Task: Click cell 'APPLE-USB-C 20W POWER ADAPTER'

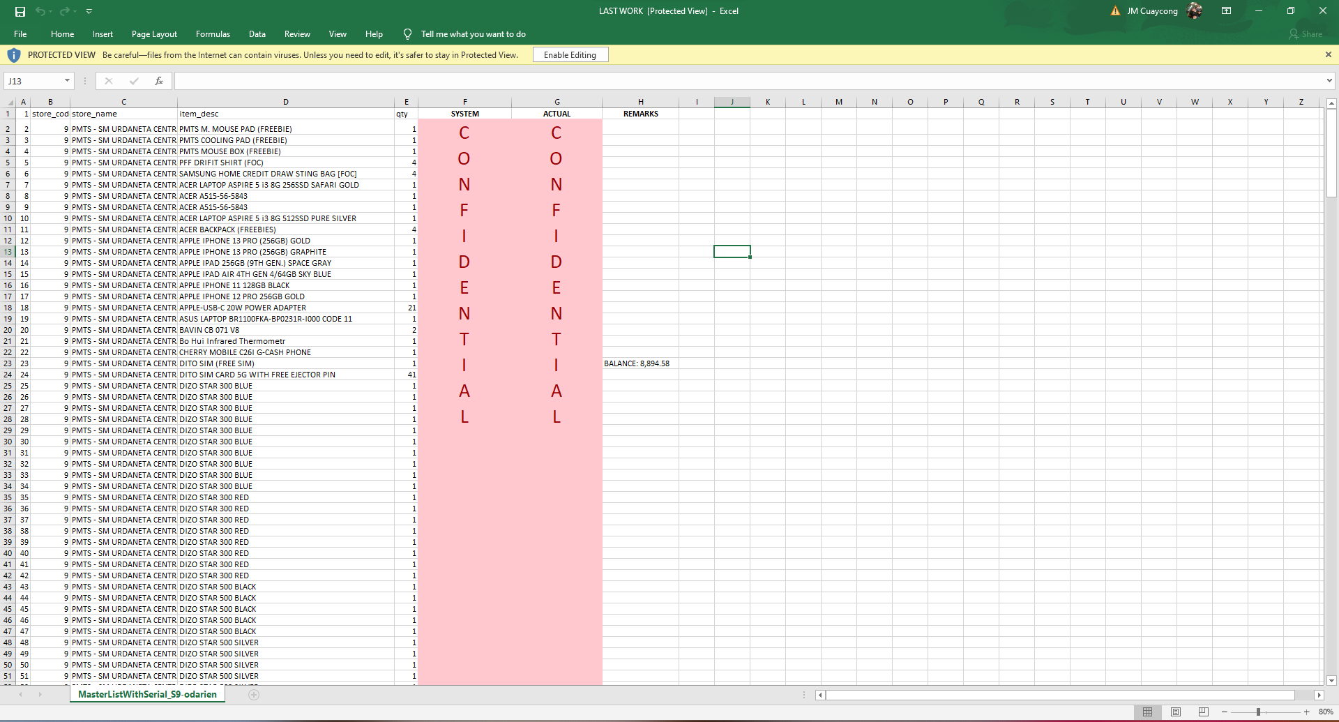Action: [286, 308]
